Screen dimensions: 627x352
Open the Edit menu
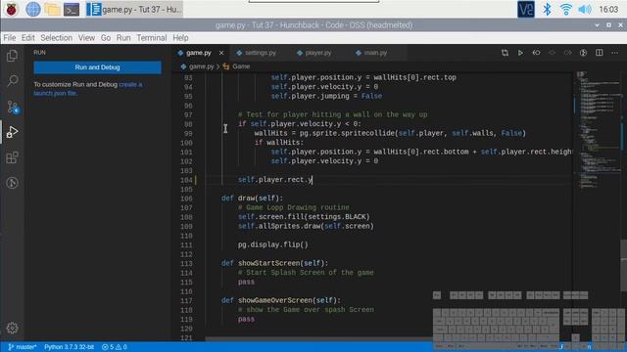tap(27, 38)
